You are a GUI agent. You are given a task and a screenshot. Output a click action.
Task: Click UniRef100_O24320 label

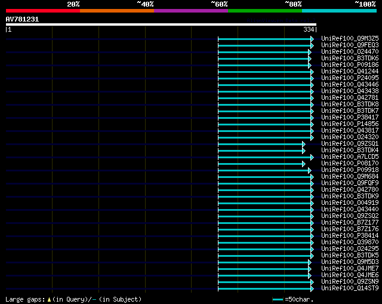[x=350, y=137]
